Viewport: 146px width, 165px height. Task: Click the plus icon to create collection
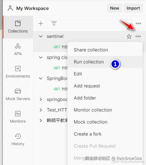pos(41,23)
